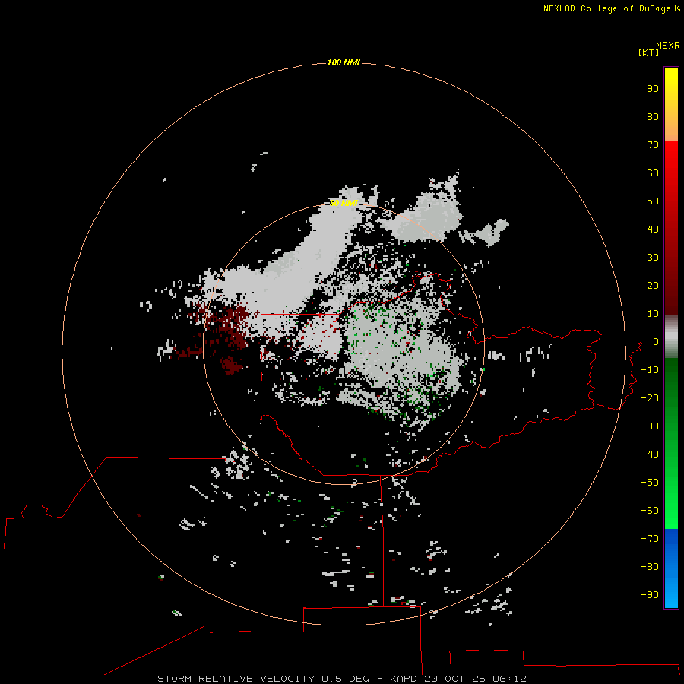Click the 20 value on the velocity scale

pos(653,286)
